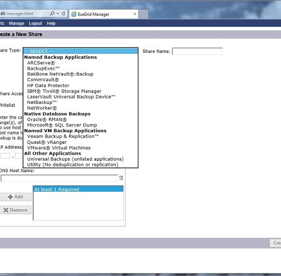Choose Veeam Backup & Replication
The height and width of the screenshot is (276, 281).
(x=81, y=137)
